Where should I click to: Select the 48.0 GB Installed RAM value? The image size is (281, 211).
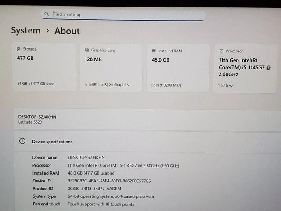click(x=160, y=60)
